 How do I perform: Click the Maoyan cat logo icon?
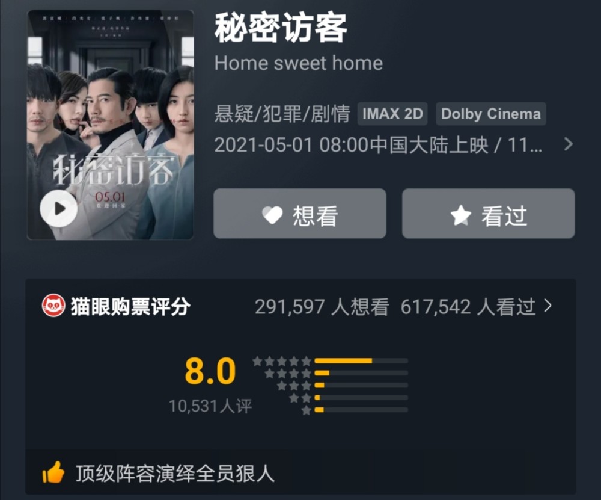[53, 306]
